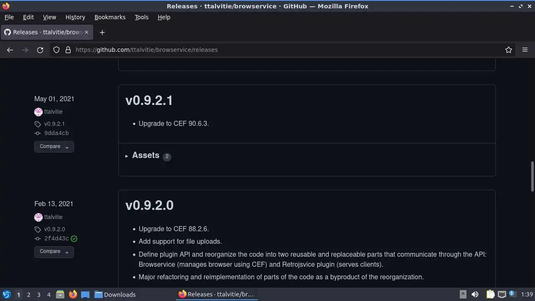The height and width of the screenshot is (301, 535).
Task: Open commit 9dda4cb
Action: tap(56, 133)
